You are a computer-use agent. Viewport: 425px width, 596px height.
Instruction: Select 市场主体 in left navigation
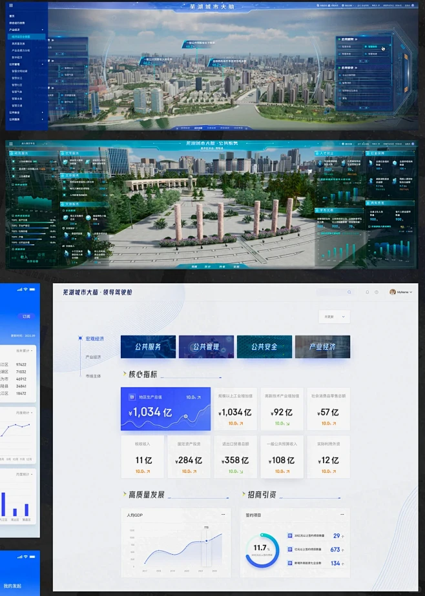click(x=94, y=375)
